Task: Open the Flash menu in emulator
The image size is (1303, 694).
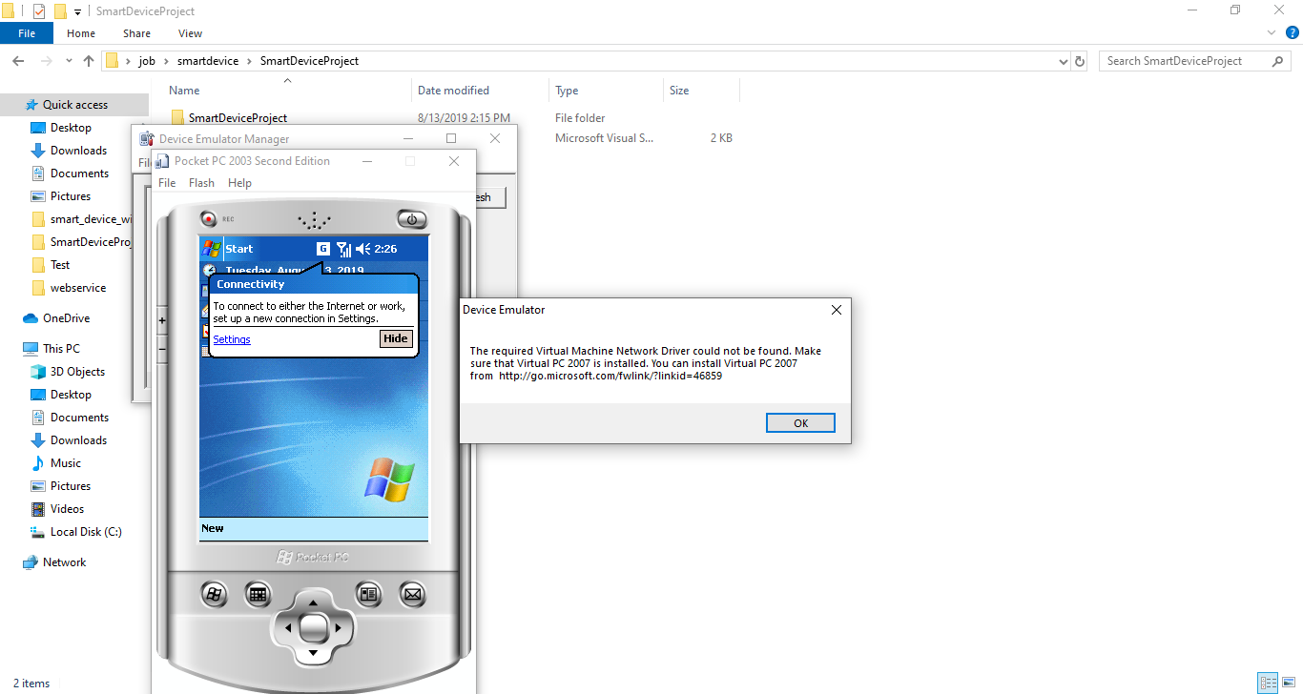Action: pyautogui.click(x=201, y=183)
